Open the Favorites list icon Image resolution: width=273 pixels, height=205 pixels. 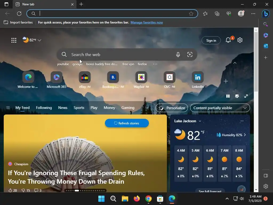tap(205, 14)
